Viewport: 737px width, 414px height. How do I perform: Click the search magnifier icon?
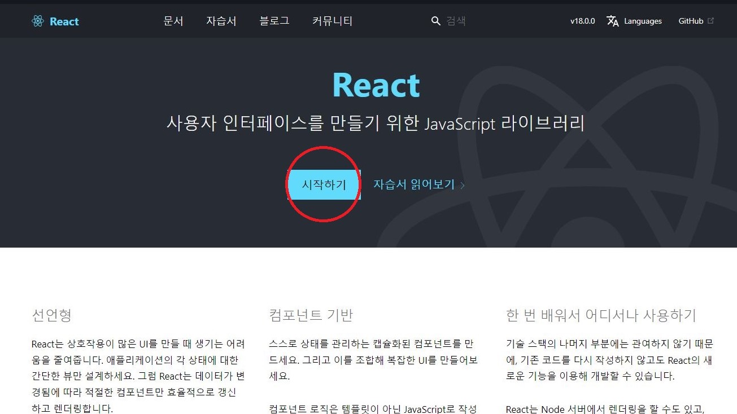coord(435,21)
